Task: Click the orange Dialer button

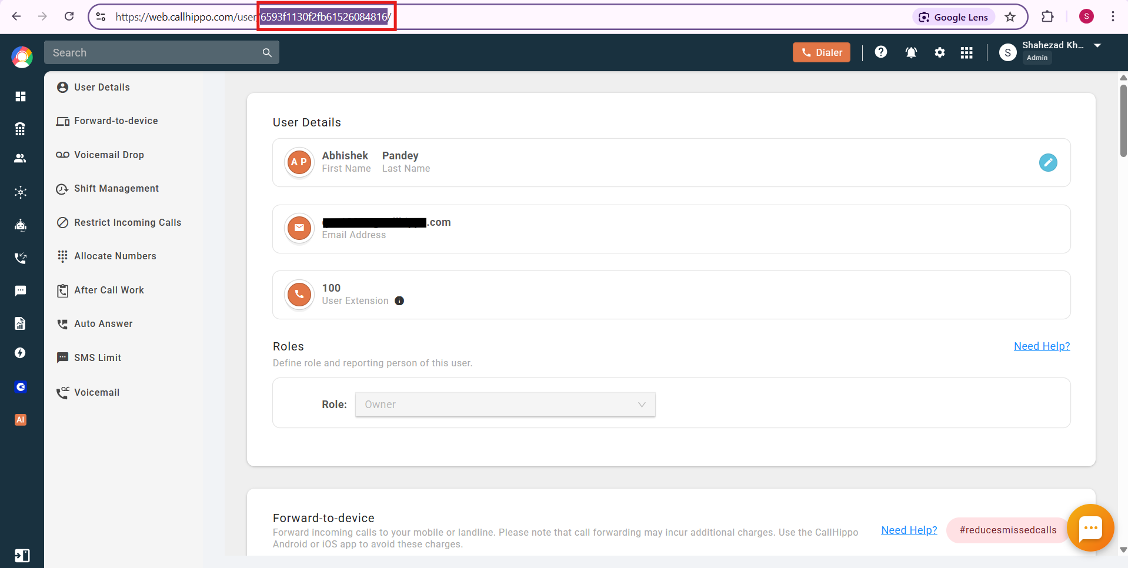Action: pyautogui.click(x=821, y=52)
